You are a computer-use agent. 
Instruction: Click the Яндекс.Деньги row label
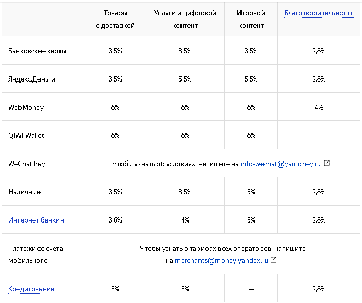(x=32, y=79)
